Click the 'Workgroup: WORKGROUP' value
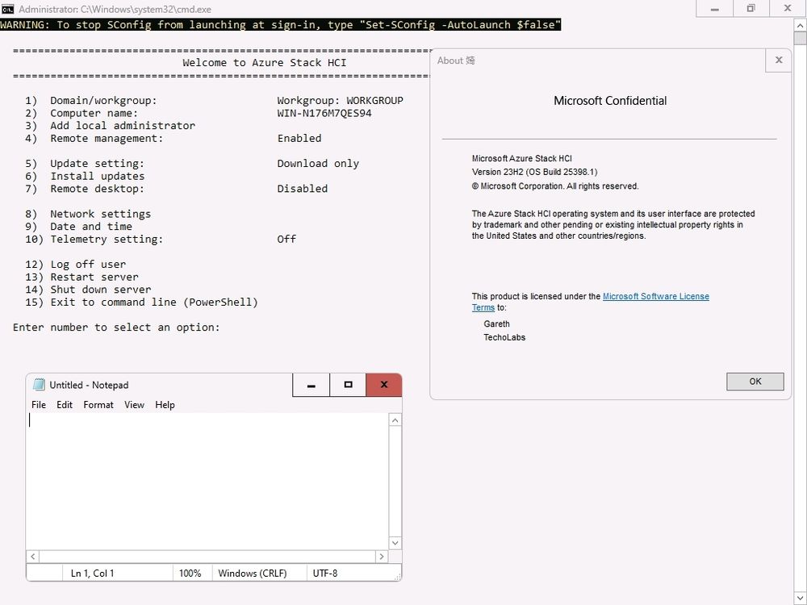807x605 pixels. coord(341,101)
